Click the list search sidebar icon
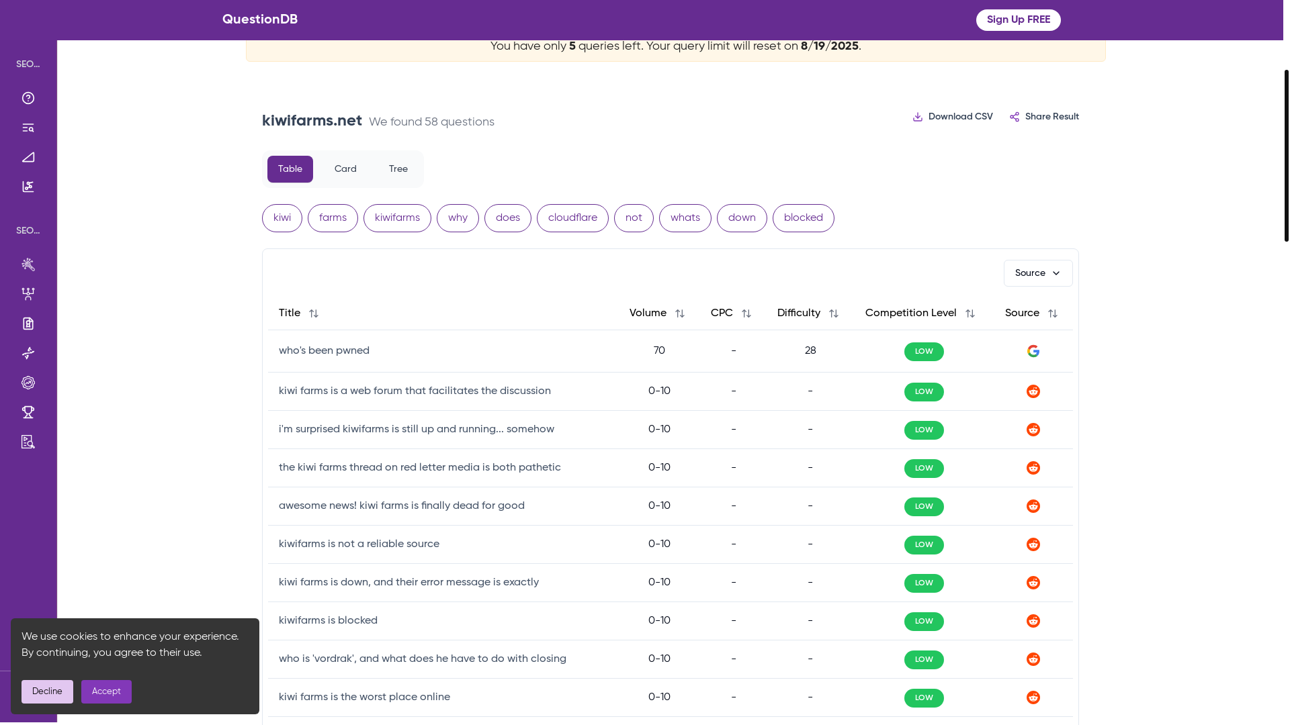1290x725 pixels. coord(28,128)
